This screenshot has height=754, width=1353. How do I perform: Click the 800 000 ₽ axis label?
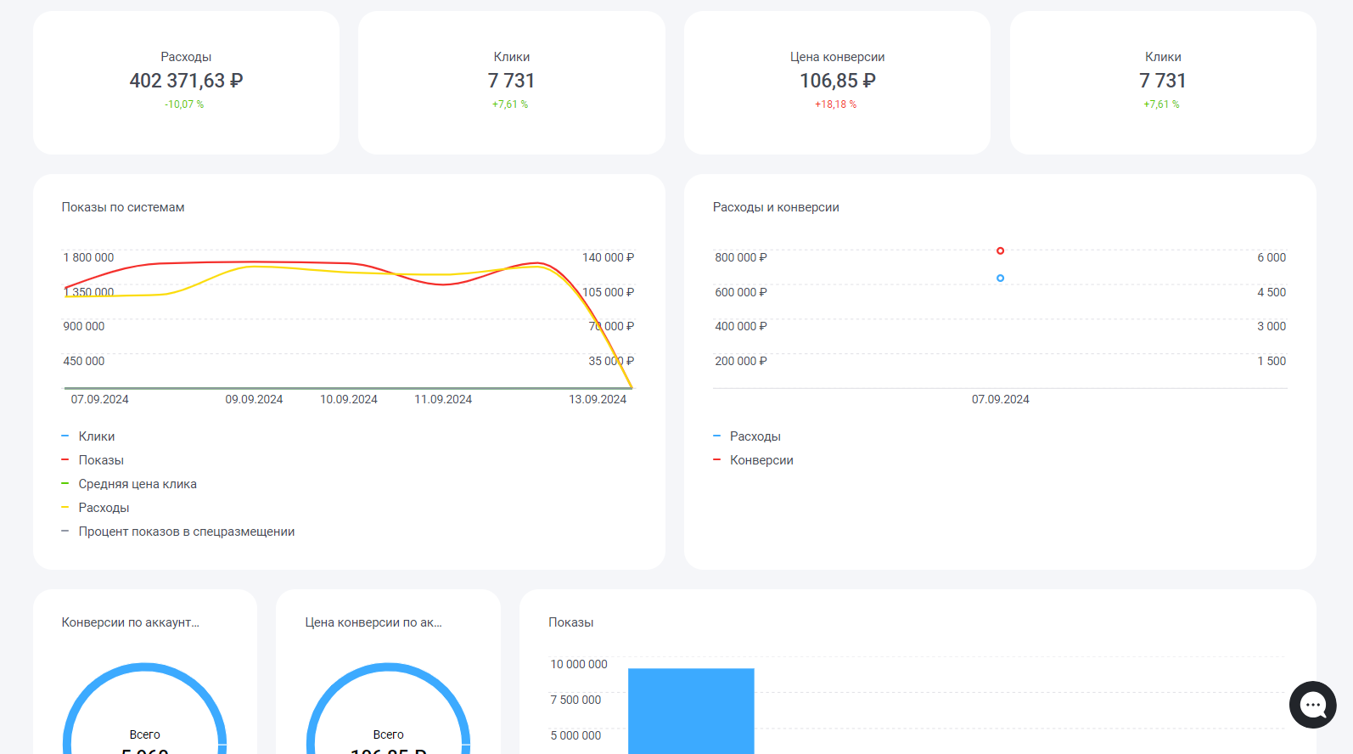(741, 257)
